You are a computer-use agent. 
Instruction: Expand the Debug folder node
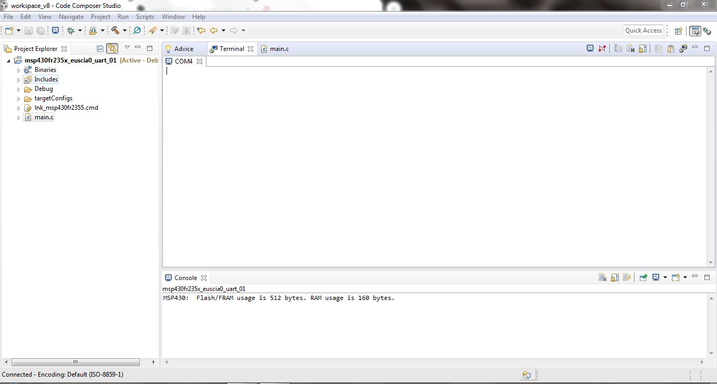click(18, 89)
